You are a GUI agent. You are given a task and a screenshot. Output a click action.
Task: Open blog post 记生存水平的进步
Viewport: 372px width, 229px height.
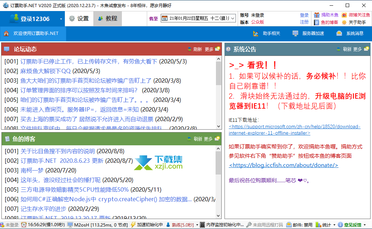[x=43, y=209]
